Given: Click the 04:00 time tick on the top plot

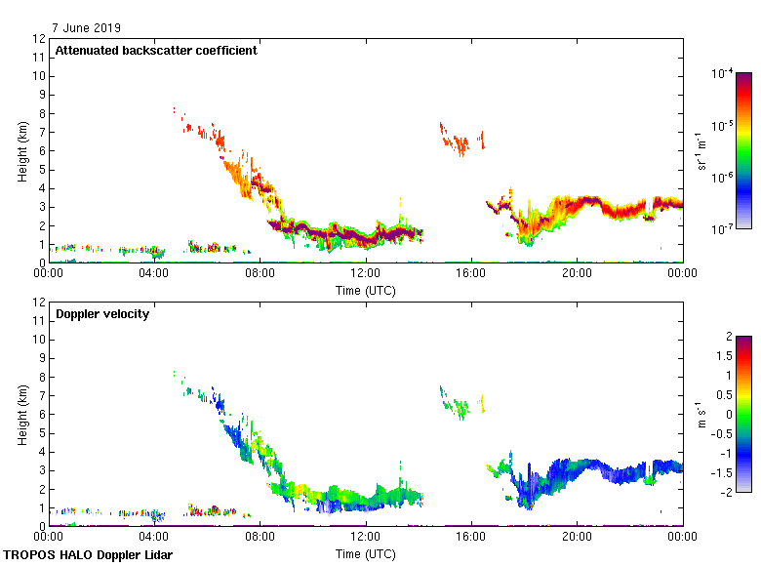Looking at the screenshot, I should [x=154, y=275].
